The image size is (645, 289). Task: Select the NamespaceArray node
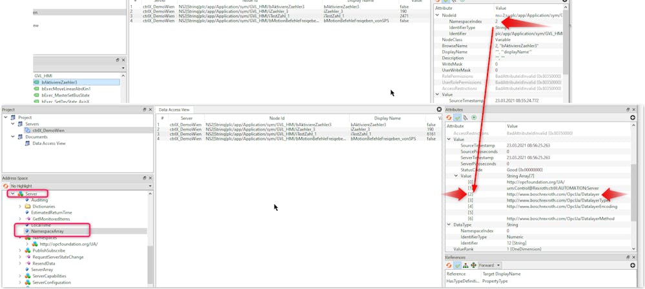coord(49,231)
